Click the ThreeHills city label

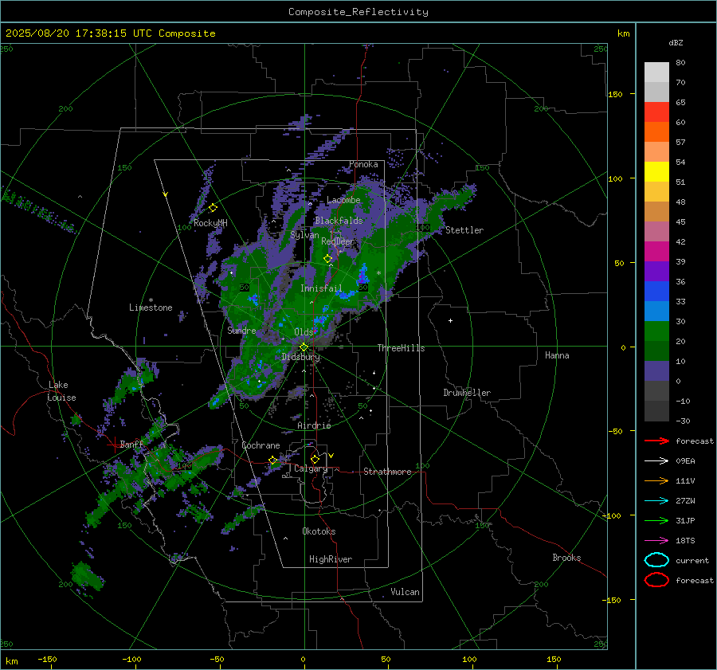pos(401,348)
